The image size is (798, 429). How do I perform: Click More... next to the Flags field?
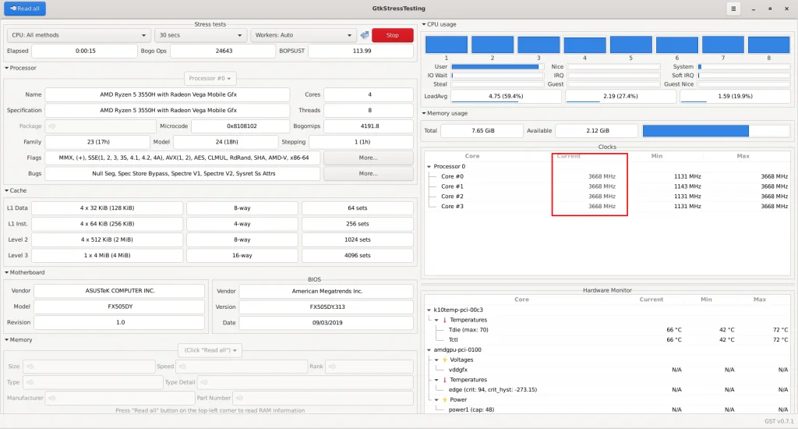(368, 158)
